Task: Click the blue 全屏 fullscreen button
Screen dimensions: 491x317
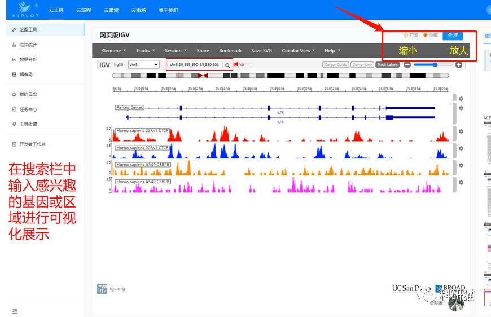Action: tap(453, 35)
